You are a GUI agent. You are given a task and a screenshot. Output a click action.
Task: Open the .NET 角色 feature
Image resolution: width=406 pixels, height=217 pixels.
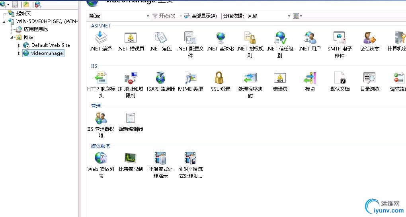click(x=160, y=41)
